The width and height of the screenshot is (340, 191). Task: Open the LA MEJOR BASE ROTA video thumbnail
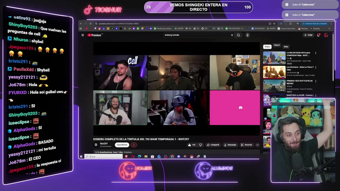274,58
